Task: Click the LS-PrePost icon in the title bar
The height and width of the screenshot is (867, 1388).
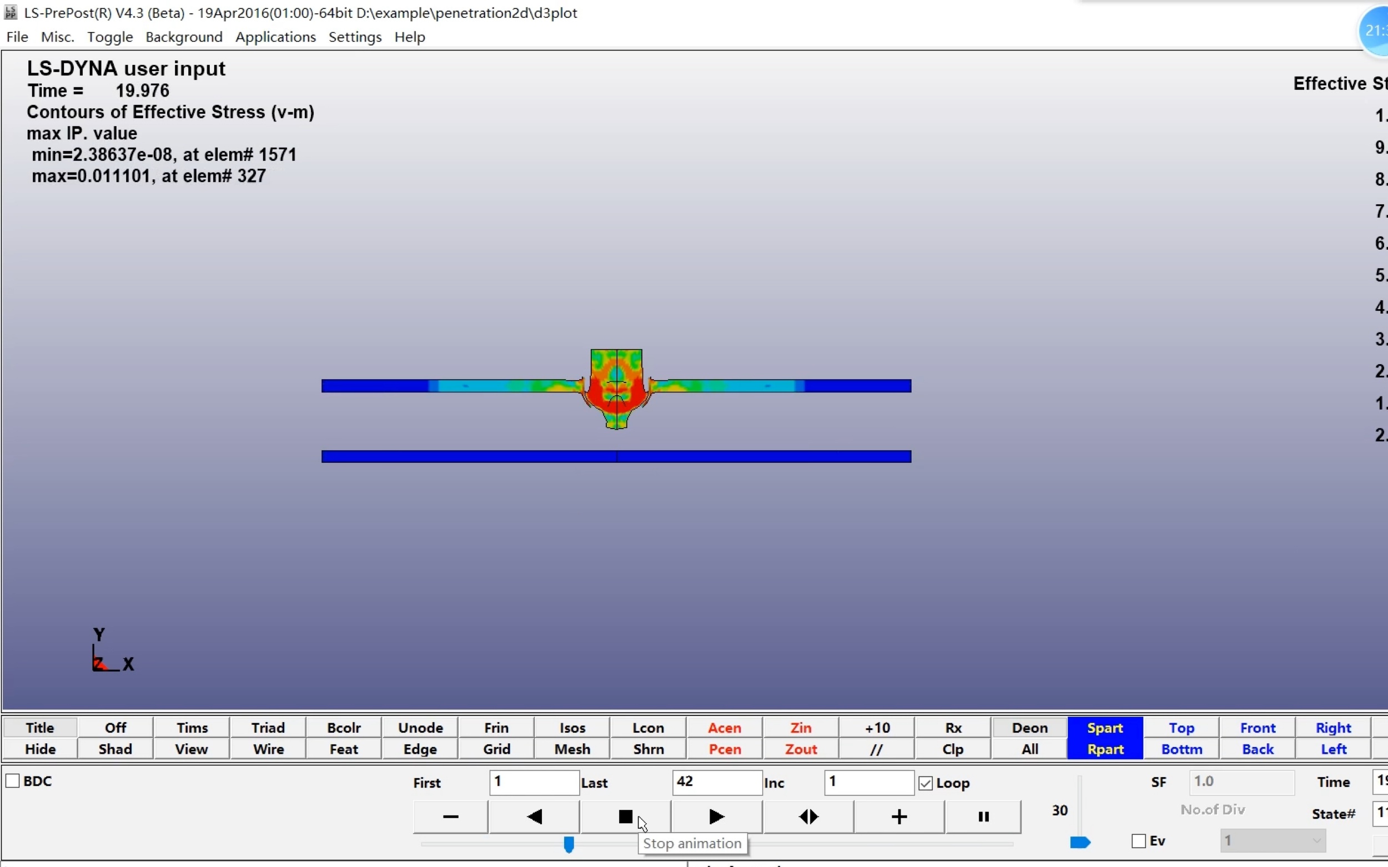Action: pos(11,13)
